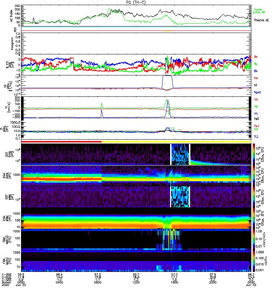Click the plot title P2 (TH-C)
This screenshot has width=272, height=290.
(x=136, y=2)
